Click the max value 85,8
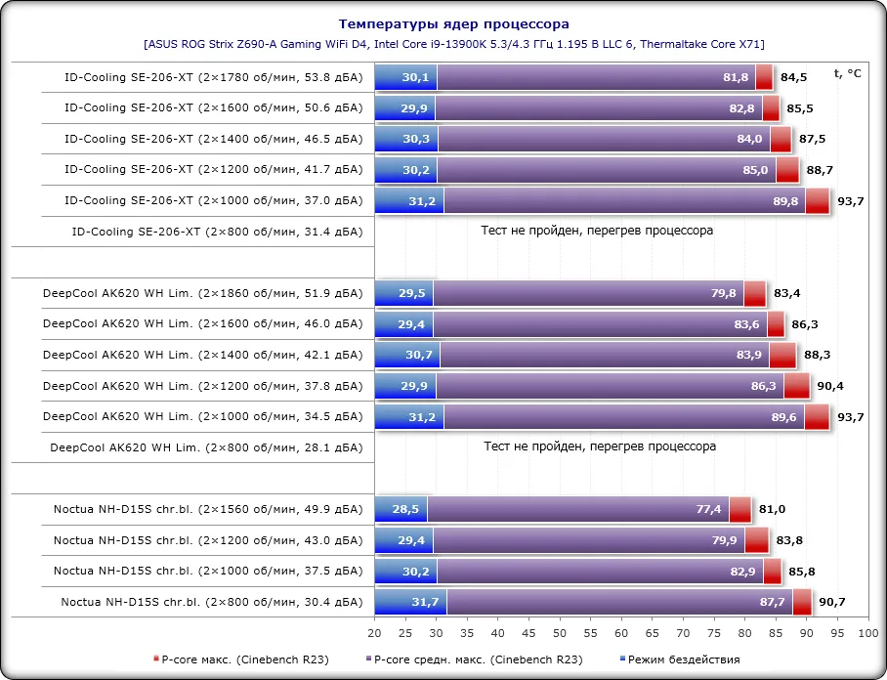The image size is (887, 680). tap(802, 572)
